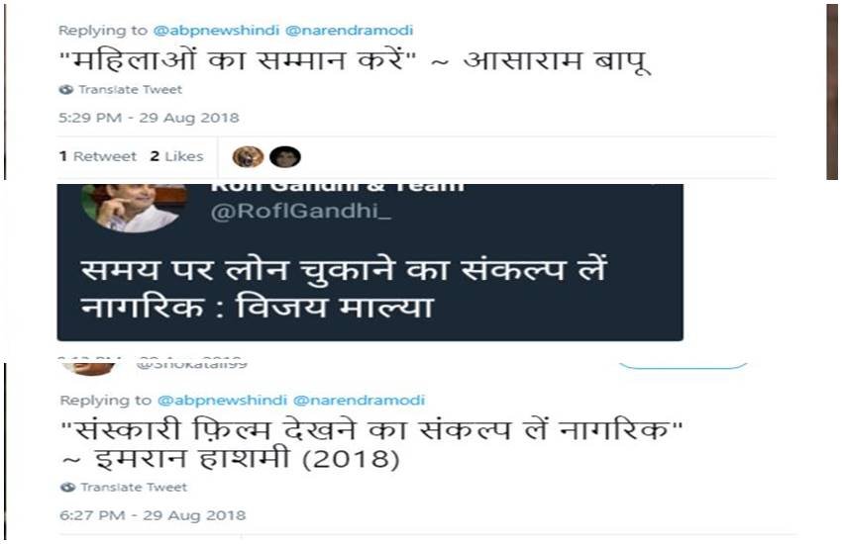Open the partially visible avatar above the bottom tweet

coord(88,369)
